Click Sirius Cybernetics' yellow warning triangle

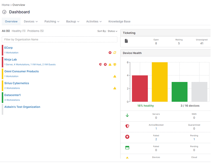pyautogui.click(x=115, y=88)
